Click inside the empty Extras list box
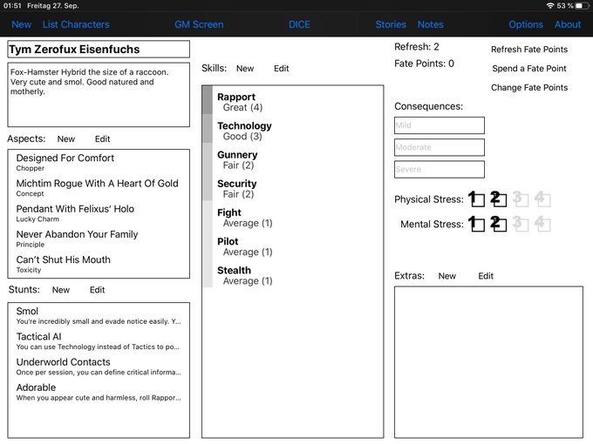 488,362
